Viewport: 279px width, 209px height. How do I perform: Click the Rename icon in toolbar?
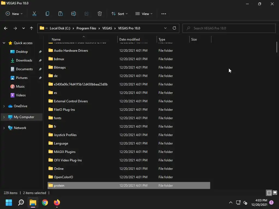pyautogui.click(x=74, y=14)
